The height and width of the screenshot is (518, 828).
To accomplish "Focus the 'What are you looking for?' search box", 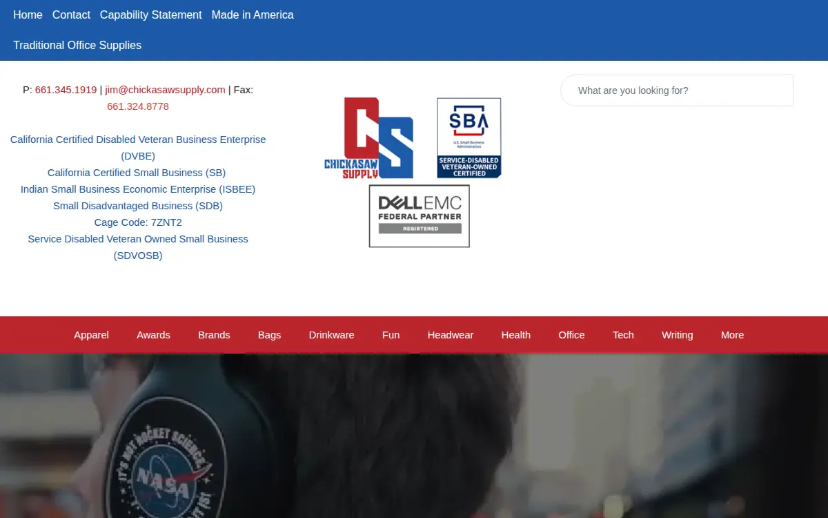I will 677,90.
